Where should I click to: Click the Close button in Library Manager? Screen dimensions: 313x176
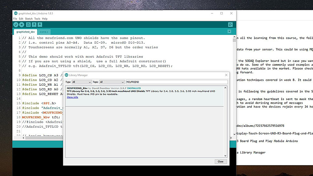coord(221,161)
